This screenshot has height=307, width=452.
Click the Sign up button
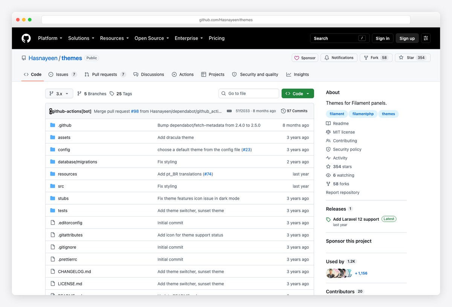[407, 38]
